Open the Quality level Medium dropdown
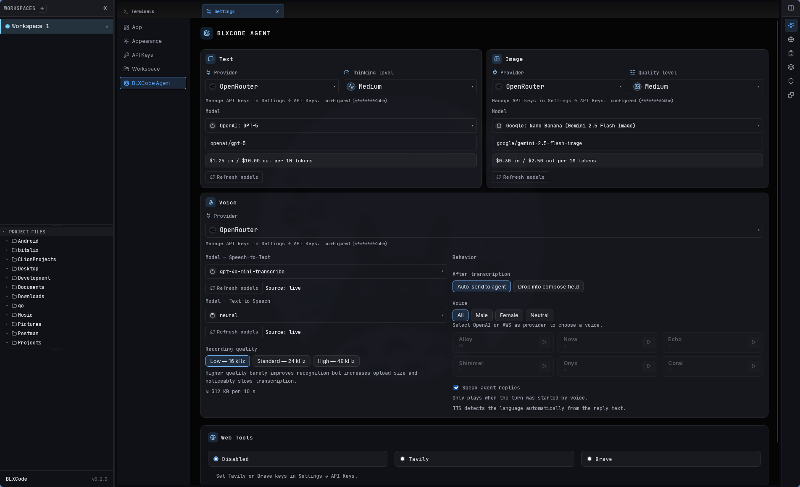This screenshot has height=487, width=800. pyautogui.click(x=696, y=87)
